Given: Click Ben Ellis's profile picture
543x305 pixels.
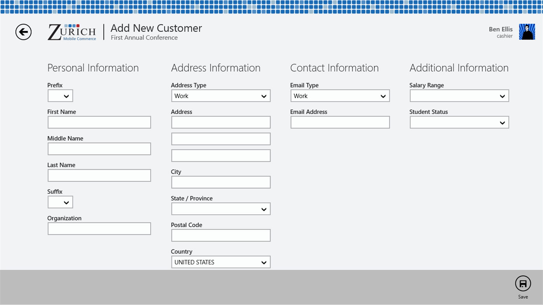Looking at the screenshot, I should (x=527, y=31).
